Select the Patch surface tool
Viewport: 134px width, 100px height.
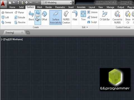point(38,17)
